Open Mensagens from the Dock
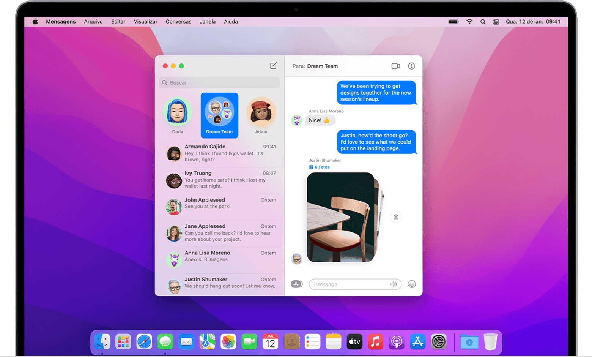592x357 pixels. pyautogui.click(x=165, y=341)
